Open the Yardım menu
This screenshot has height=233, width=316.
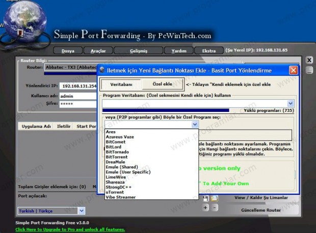[x=179, y=51]
